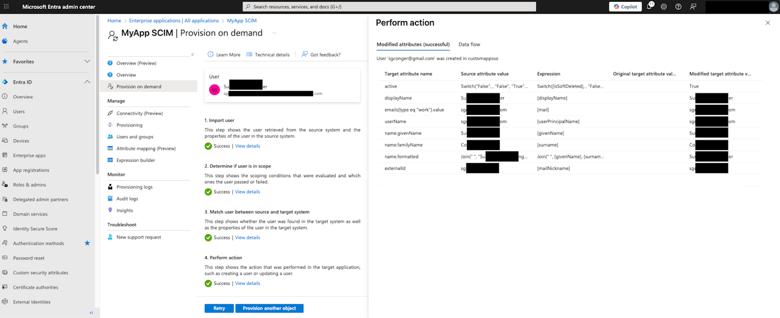Open Provisioning under Manage
Viewport: 780px width, 318px height.
(129, 125)
